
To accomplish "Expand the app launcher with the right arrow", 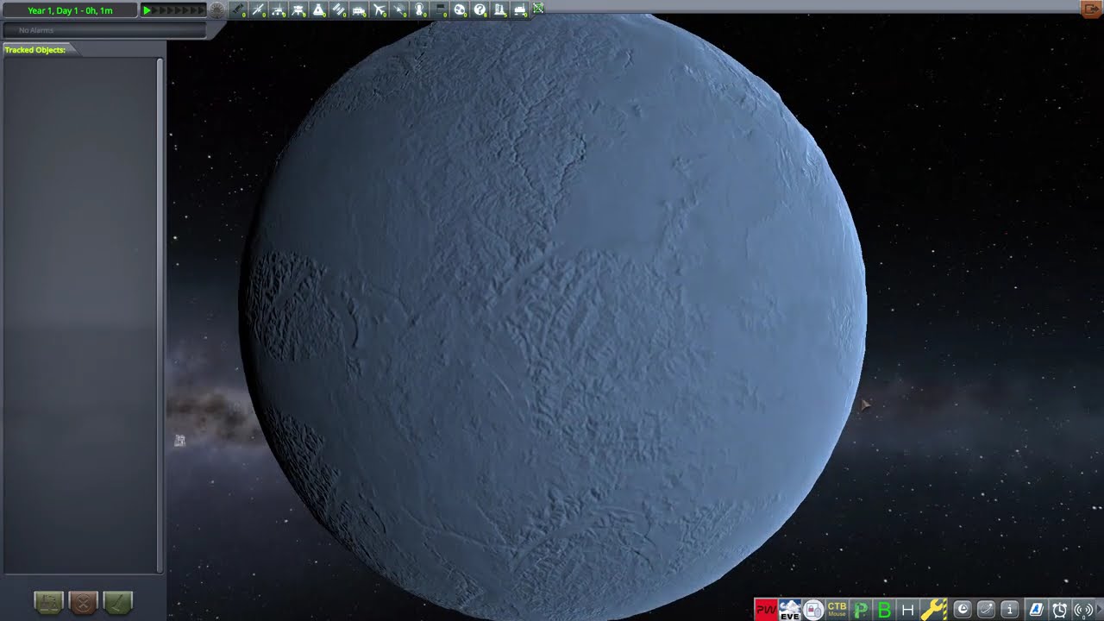I will [1099, 610].
